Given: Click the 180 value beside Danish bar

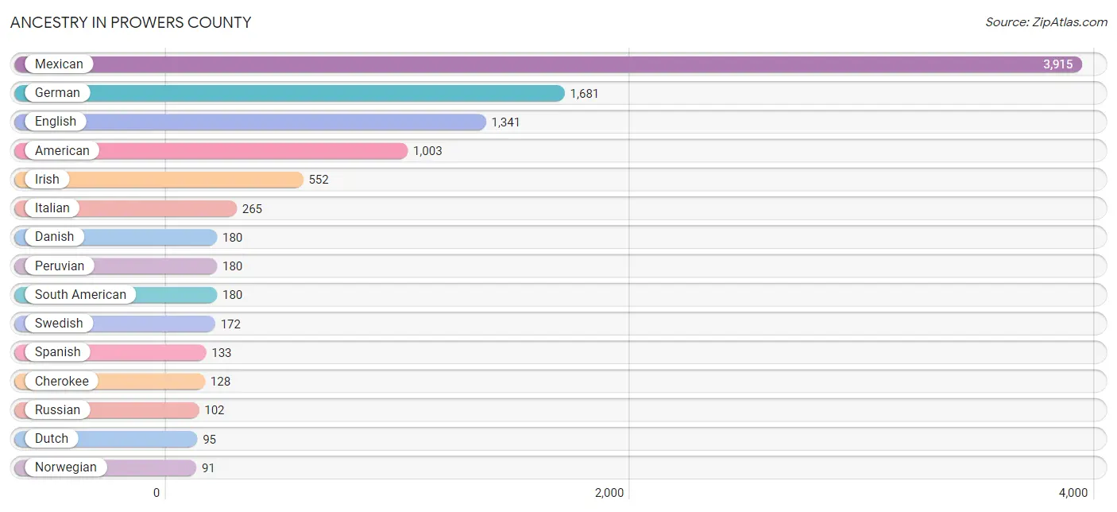Looking at the screenshot, I should (x=232, y=238).
